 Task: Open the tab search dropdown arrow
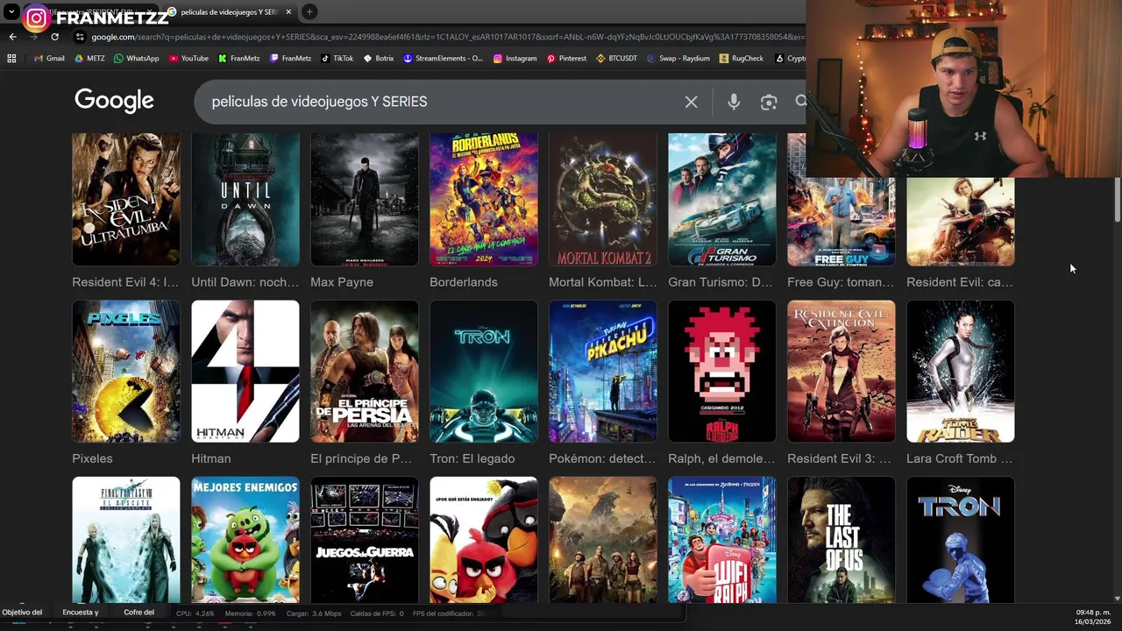11,12
